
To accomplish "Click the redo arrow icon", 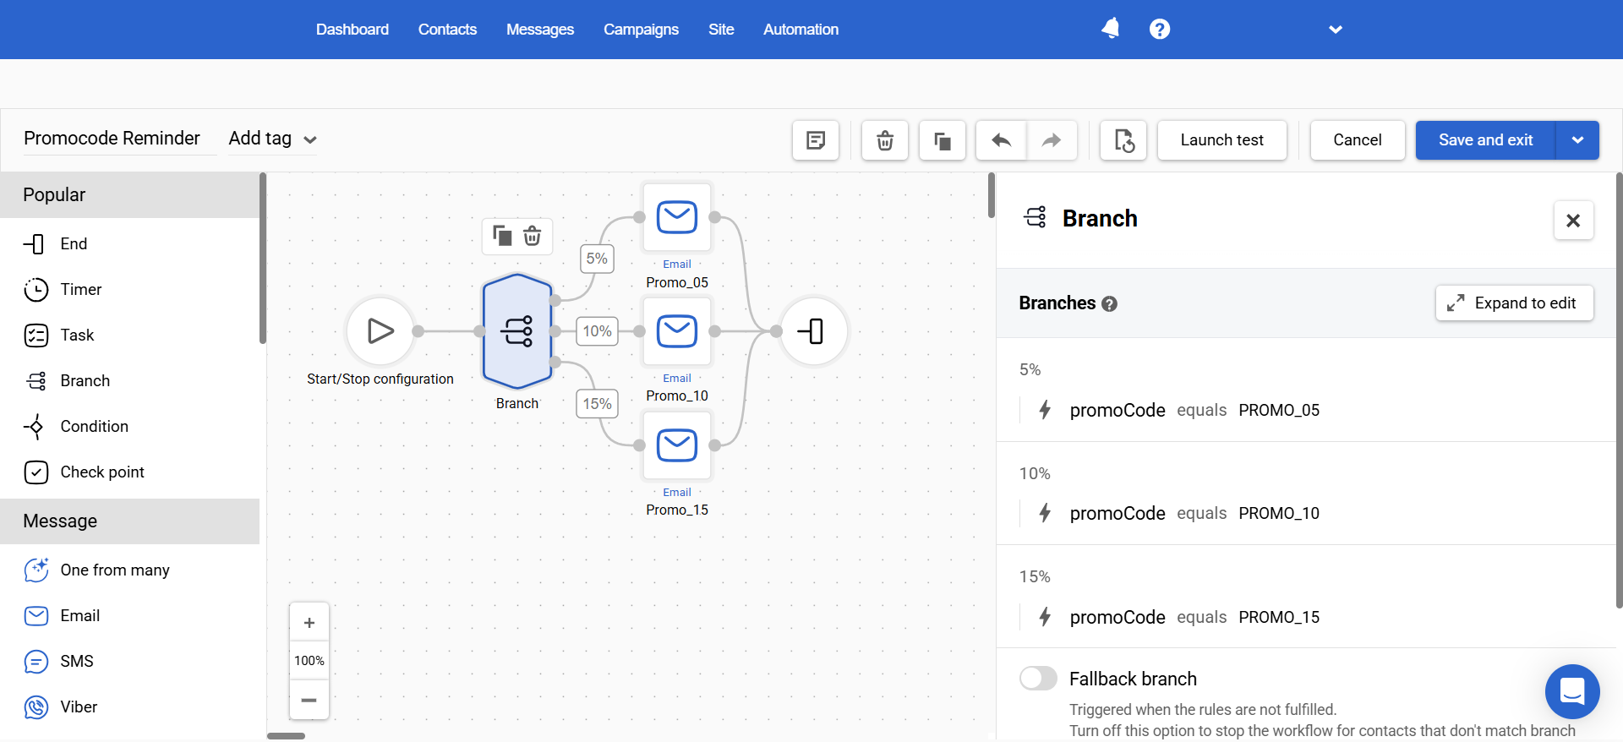I will coord(1052,140).
